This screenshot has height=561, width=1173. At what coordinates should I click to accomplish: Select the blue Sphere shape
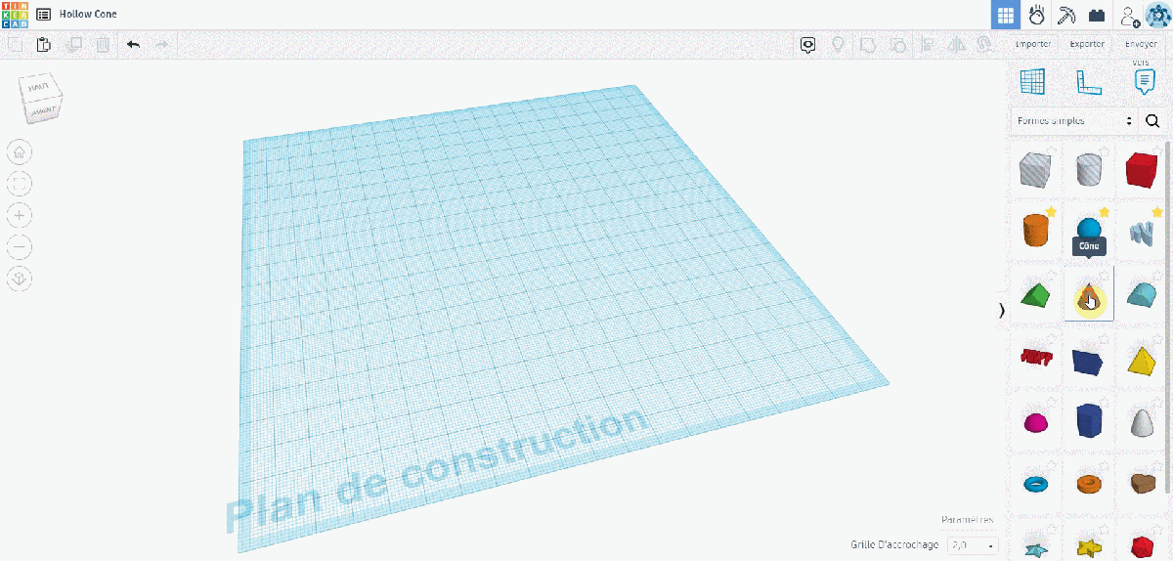tap(1089, 228)
